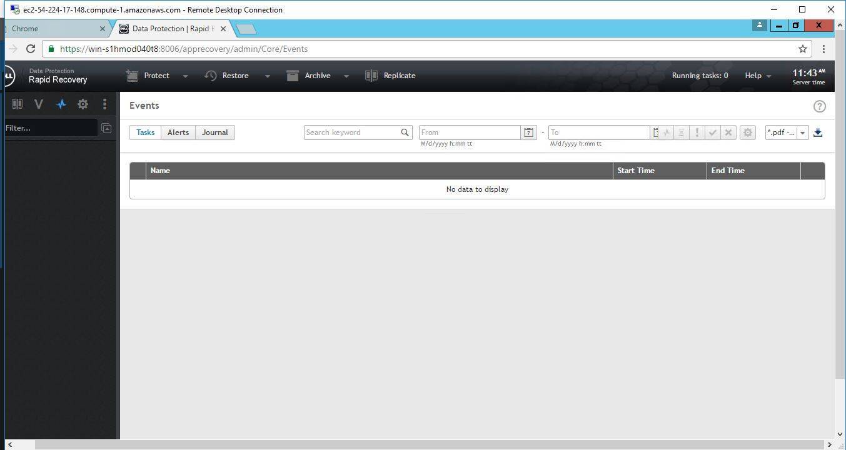The width and height of the screenshot is (846, 450).
Task: Open the Events help question mark icon
Action: coord(819,106)
